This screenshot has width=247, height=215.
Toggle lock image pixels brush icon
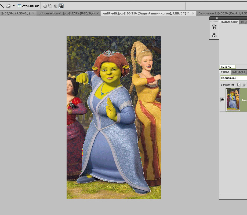pyautogui.click(x=244, y=85)
